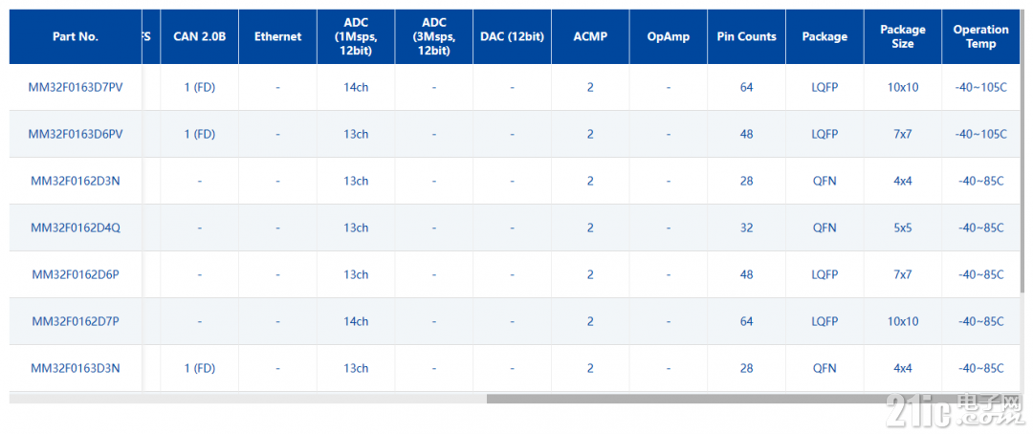Open part MM32F0162D6P
Image resolution: width=1033 pixels, height=434 pixels.
pyautogui.click(x=76, y=274)
